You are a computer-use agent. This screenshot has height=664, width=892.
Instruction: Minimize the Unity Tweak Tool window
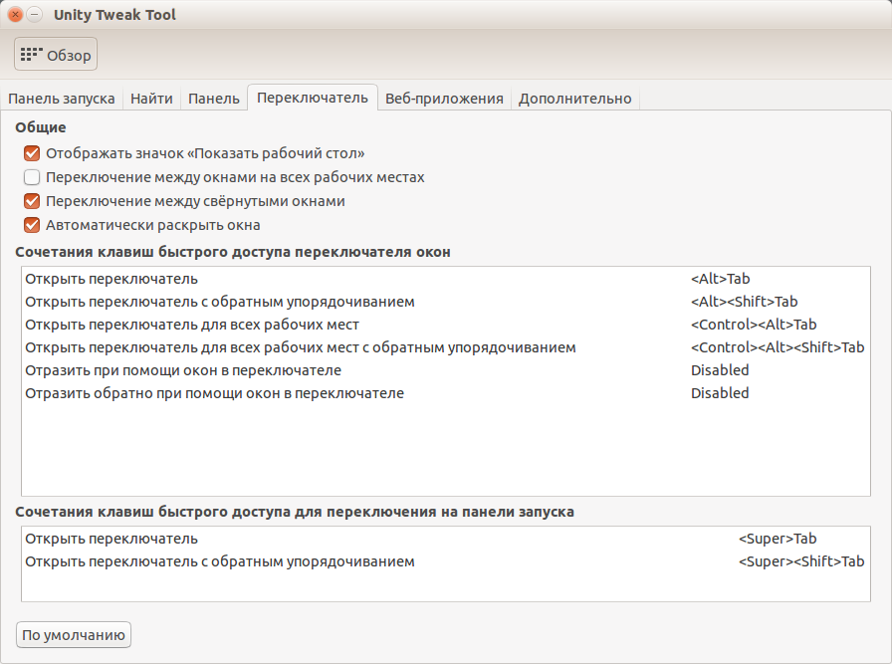35,15
